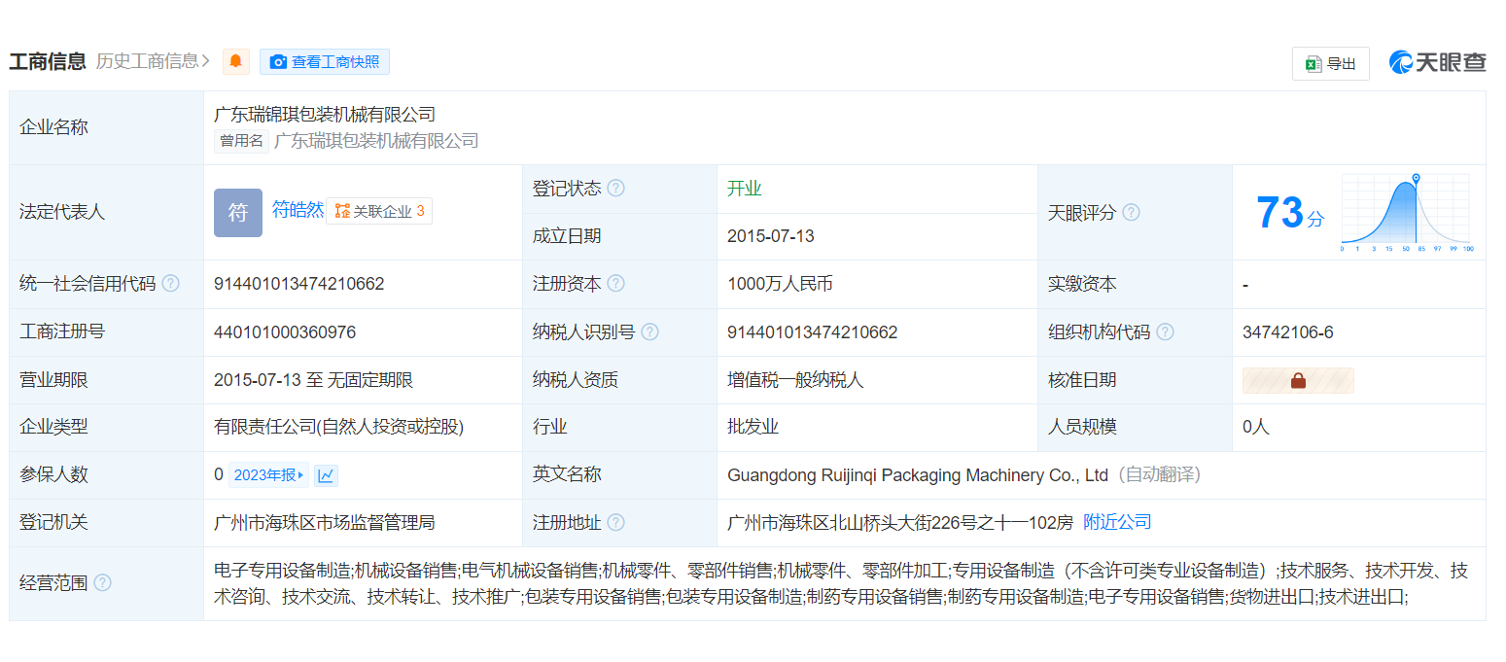Click the 73分 score value

click(1290, 213)
